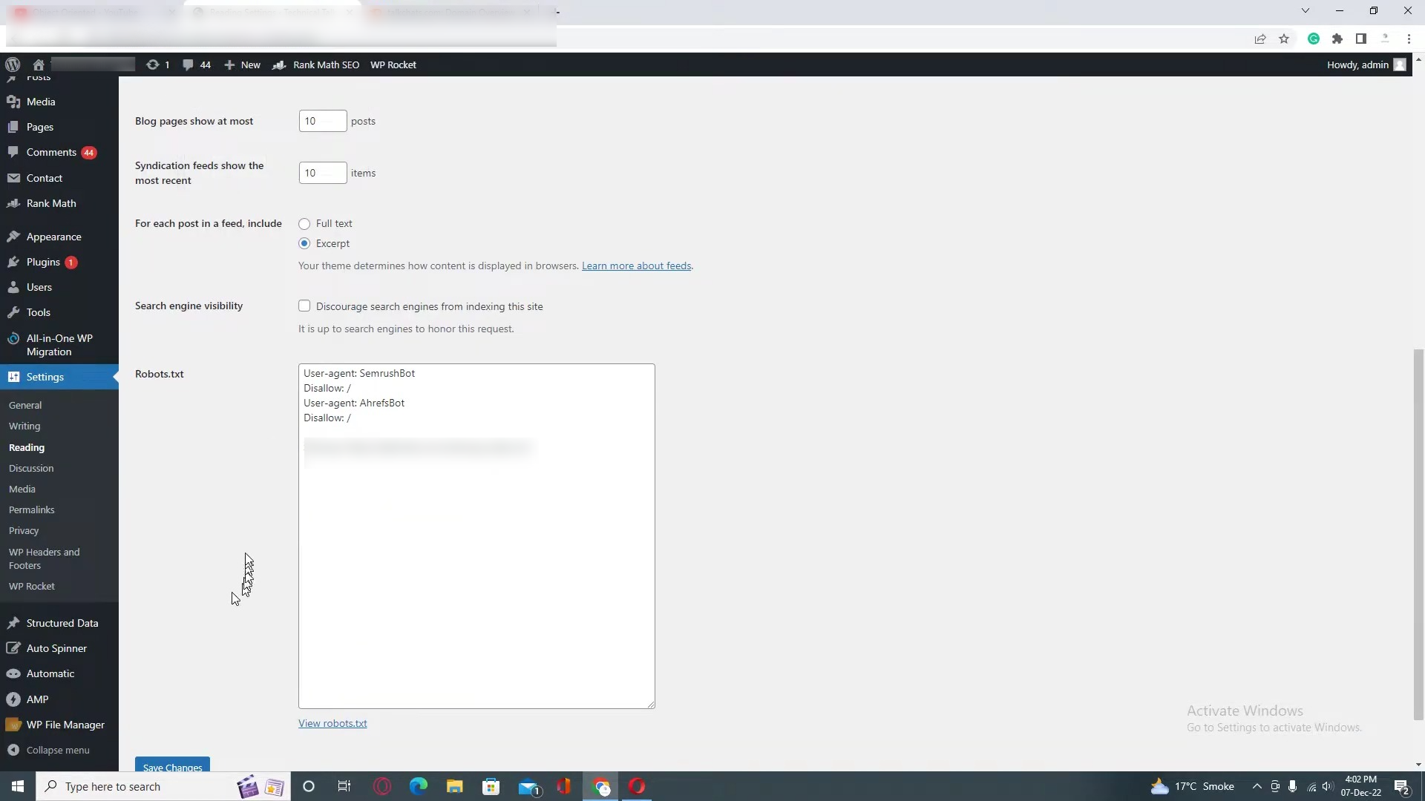Click Chrome extensions puzzle icon

1337,39
